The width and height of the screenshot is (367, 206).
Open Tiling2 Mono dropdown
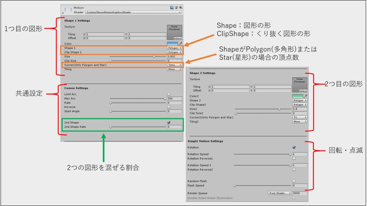click(x=300, y=122)
